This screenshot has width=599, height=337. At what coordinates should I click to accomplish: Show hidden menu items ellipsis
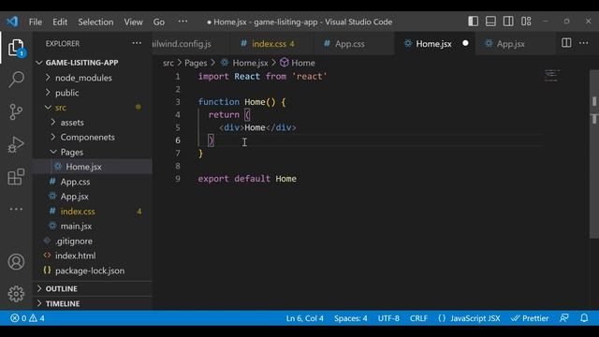coord(183,22)
